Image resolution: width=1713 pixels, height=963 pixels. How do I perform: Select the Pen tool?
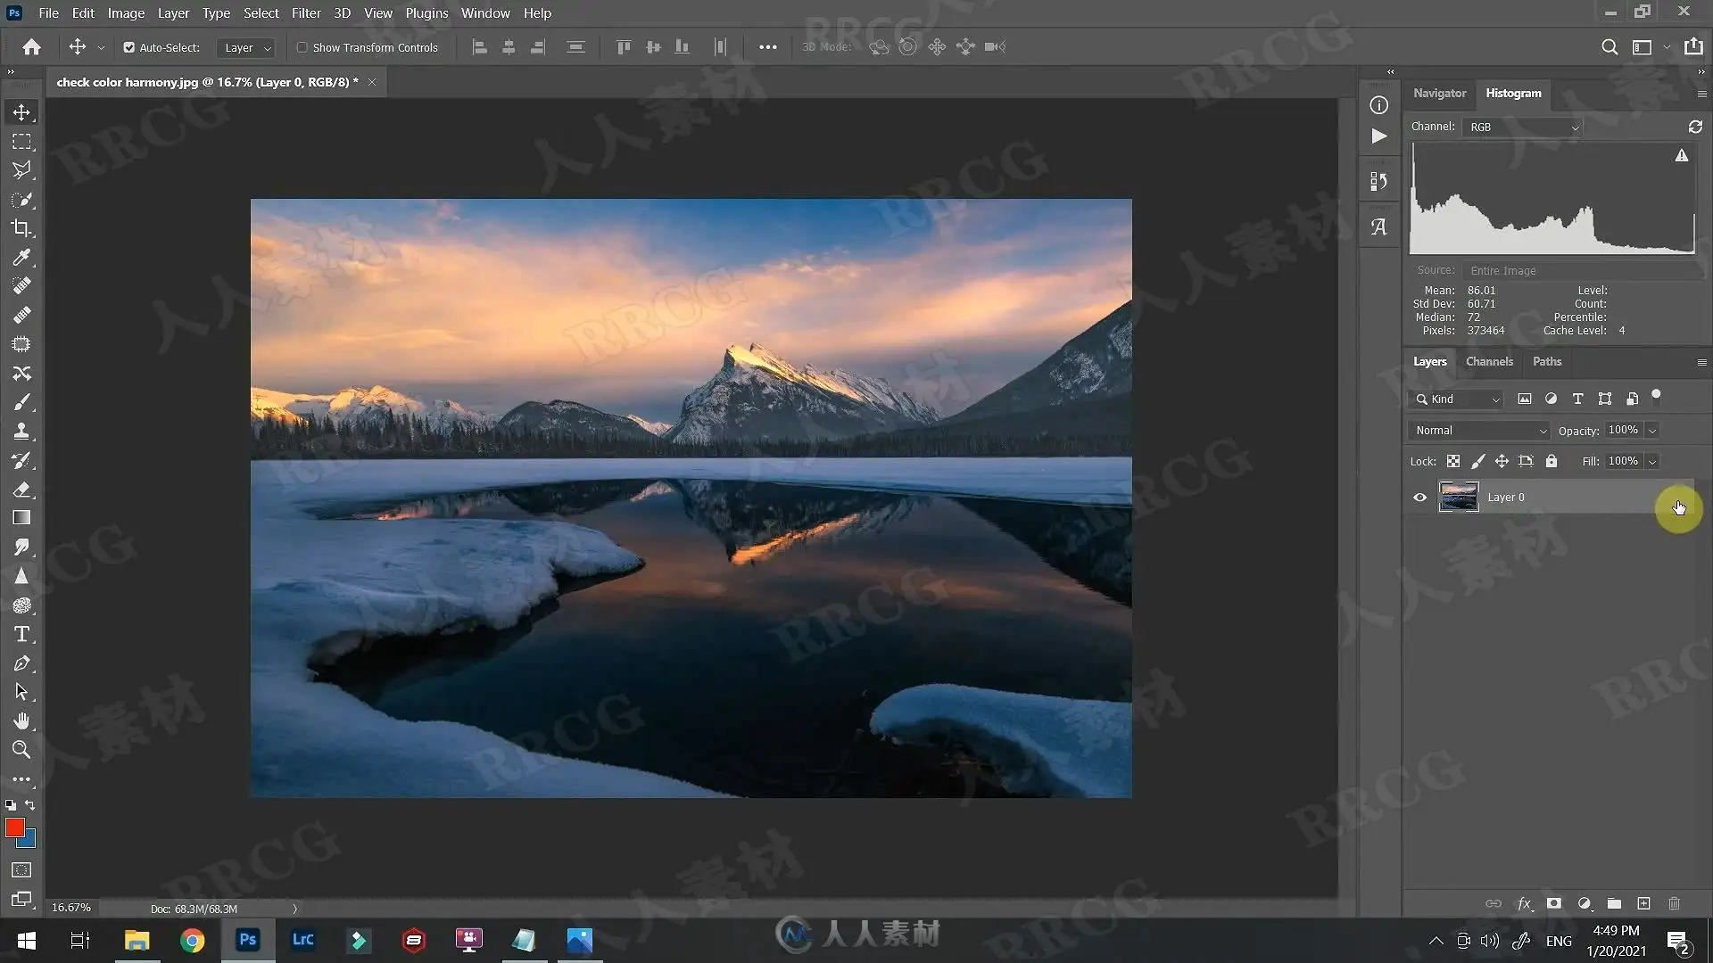click(x=21, y=663)
